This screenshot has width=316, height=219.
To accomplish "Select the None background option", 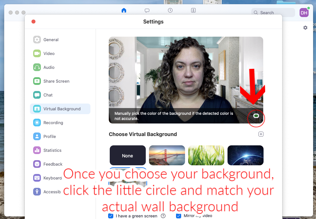I will tap(127, 155).
